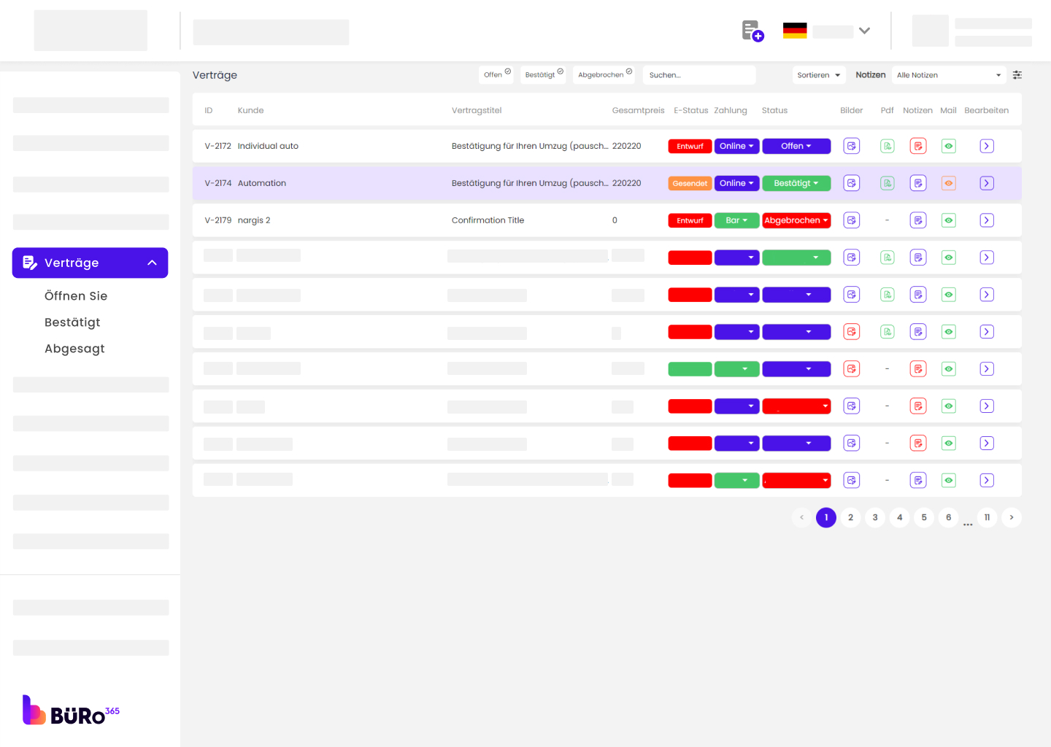Open notes icon for nargis 2 contract
The width and height of the screenshot is (1051, 747).
pyautogui.click(x=917, y=220)
